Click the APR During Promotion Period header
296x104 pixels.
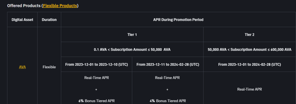(178, 20)
